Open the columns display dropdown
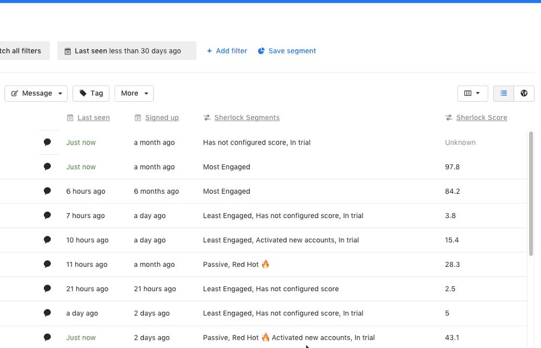Viewport: 541px width, 348px height. pos(478,93)
